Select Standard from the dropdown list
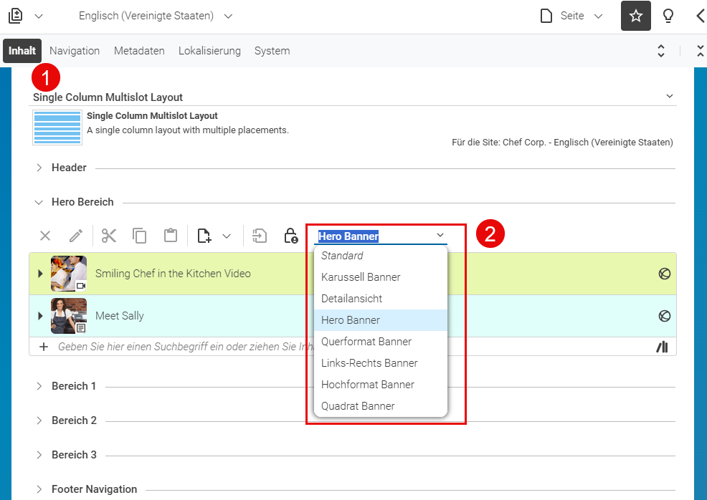Viewport: 707px width, 500px height. coord(381,256)
